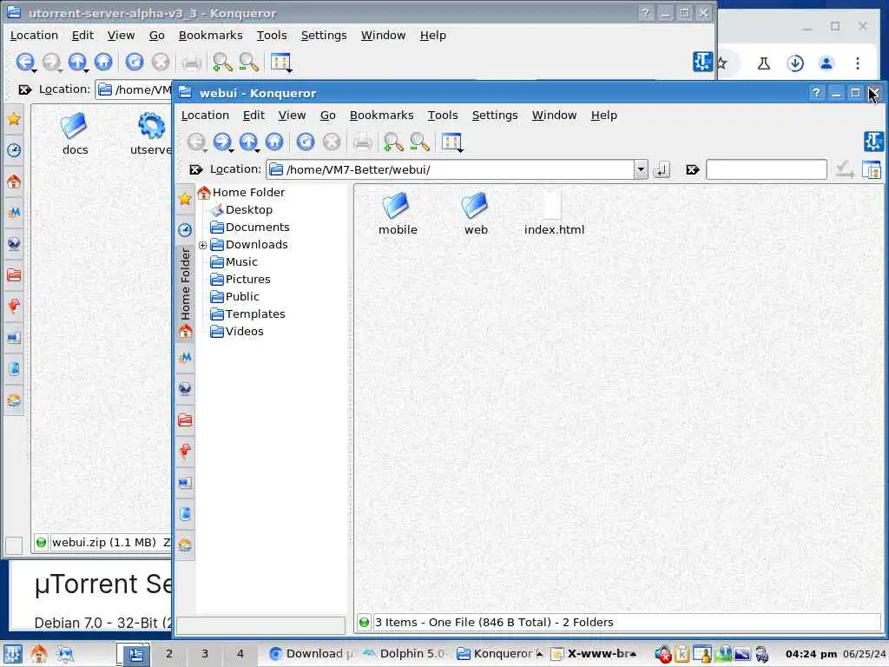
Task: Open Help menu in utorrent-server Konqueror window
Action: [432, 35]
